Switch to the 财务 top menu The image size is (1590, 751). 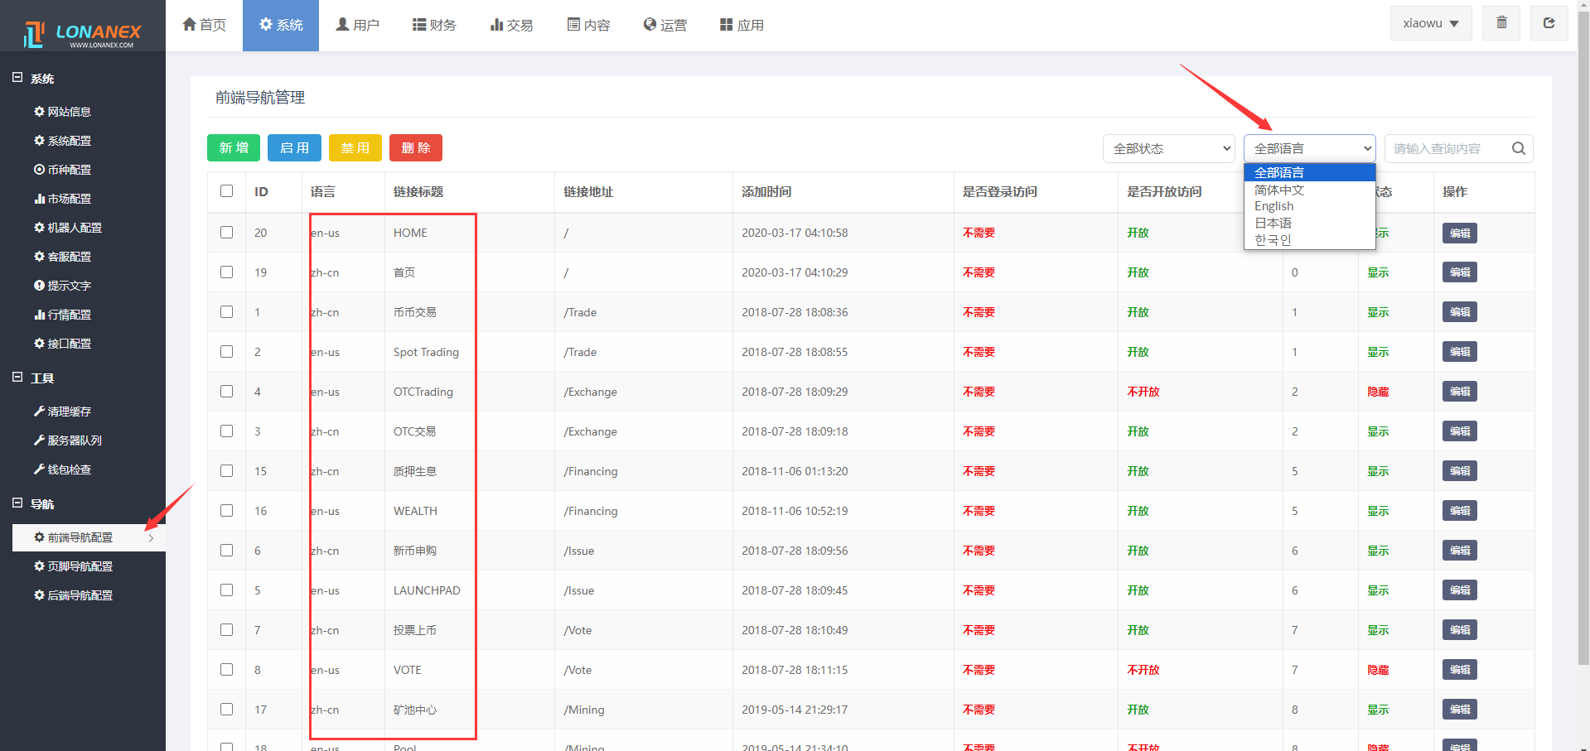[x=434, y=25]
